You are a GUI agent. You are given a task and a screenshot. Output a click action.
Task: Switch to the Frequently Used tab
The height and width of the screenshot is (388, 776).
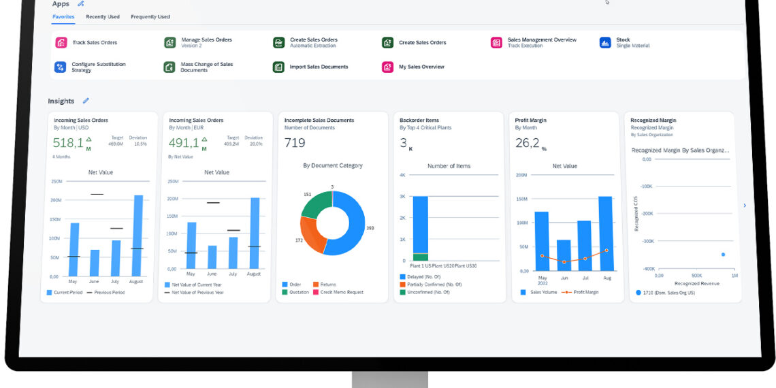pos(150,16)
